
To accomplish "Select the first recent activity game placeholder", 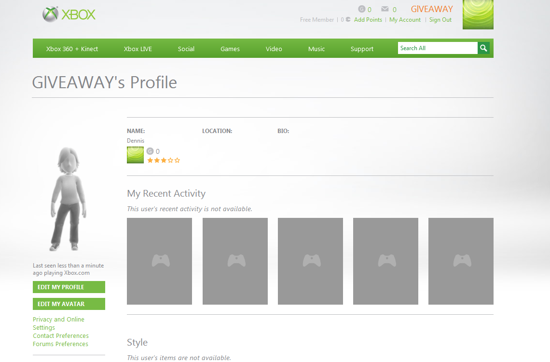I will tap(159, 261).
